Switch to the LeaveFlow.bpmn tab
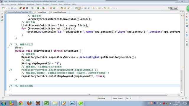 coord(58,12)
